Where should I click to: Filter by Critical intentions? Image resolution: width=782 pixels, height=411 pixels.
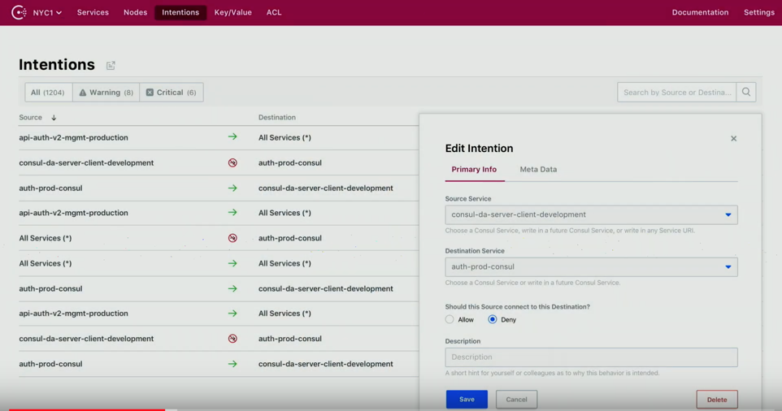pyautogui.click(x=171, y=93)
